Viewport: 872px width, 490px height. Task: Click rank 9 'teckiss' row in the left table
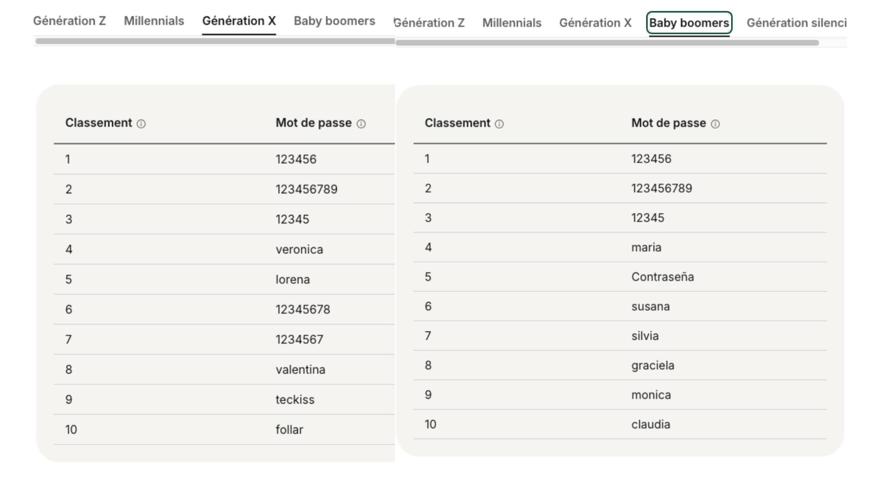coord(295,399)
